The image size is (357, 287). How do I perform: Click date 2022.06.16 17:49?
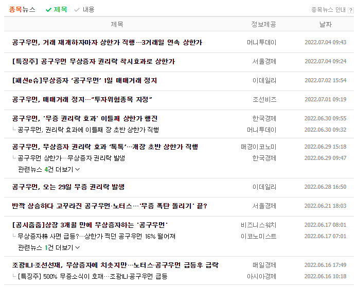(x=326, y=265)
